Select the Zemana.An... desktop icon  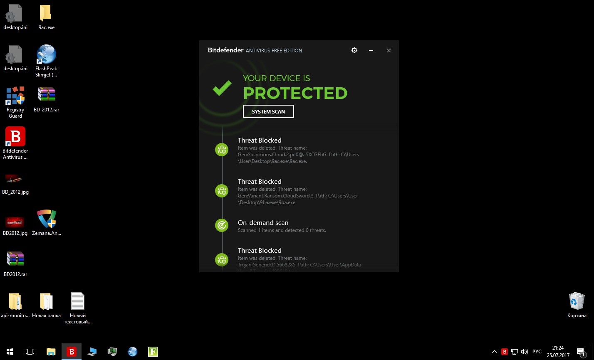(x=46, y=223)
